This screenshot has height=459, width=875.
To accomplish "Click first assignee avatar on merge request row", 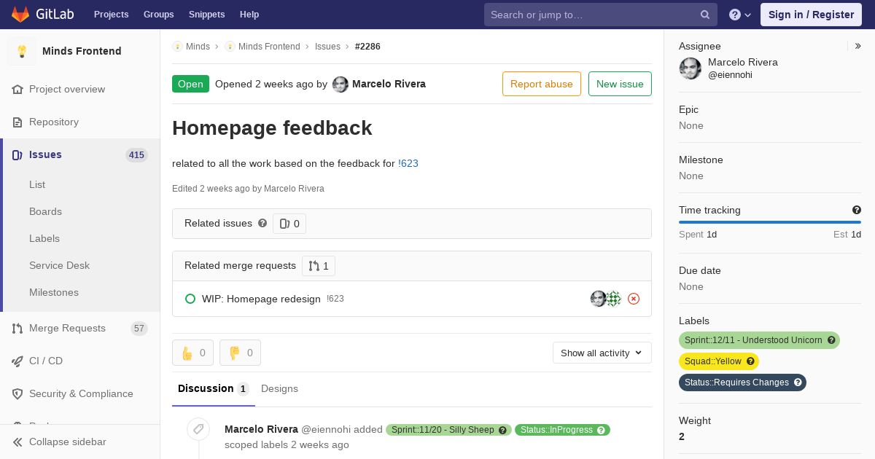I will (x=598, y=299).
